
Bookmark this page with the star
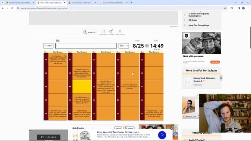click(225, 8)
